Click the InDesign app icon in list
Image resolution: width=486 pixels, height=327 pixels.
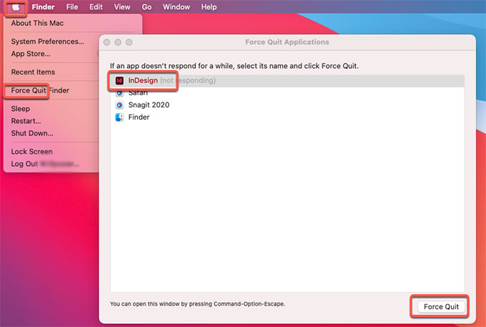pos(119,81)
